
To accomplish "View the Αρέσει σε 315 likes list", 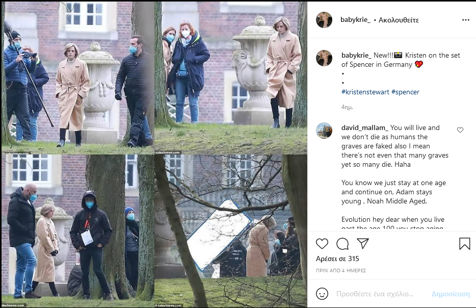I will [x=337, y=259].
